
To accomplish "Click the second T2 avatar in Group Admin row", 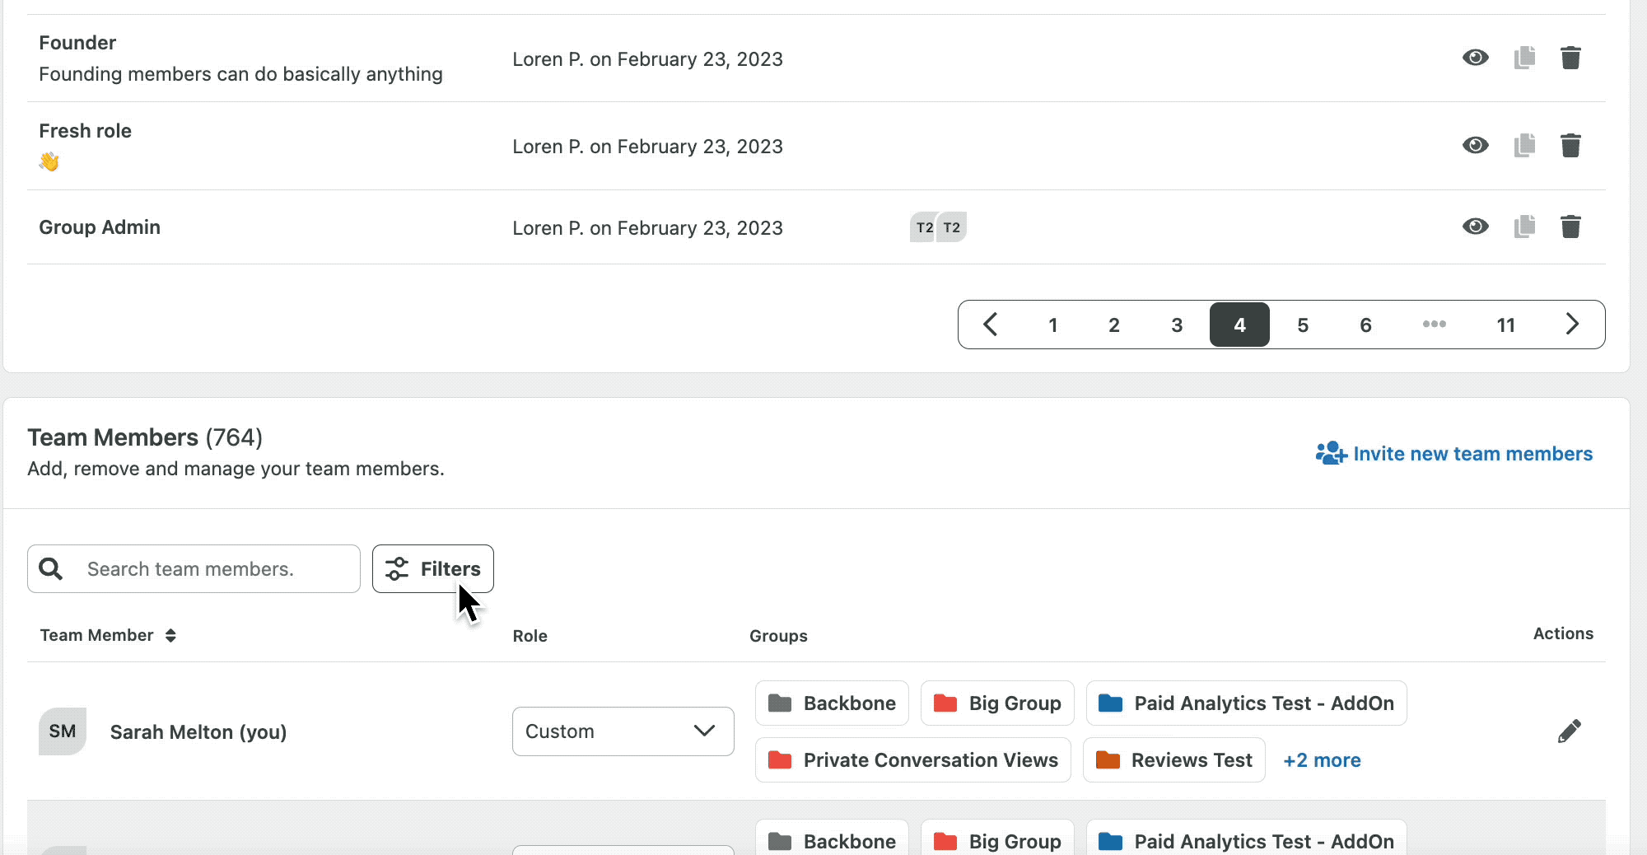I will 952,227.
